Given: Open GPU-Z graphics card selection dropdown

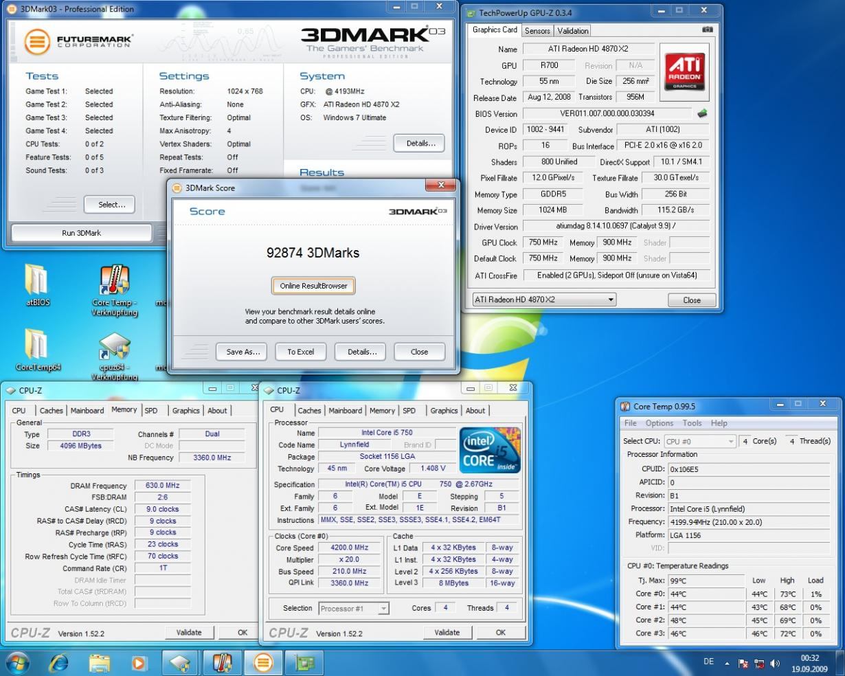Looking at the screenshot, I should (544, 300).
